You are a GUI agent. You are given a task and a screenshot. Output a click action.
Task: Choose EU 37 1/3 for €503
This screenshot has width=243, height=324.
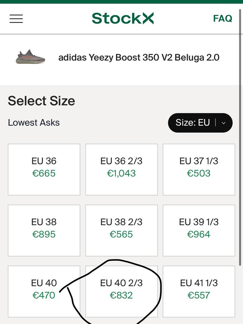(199, 169)
